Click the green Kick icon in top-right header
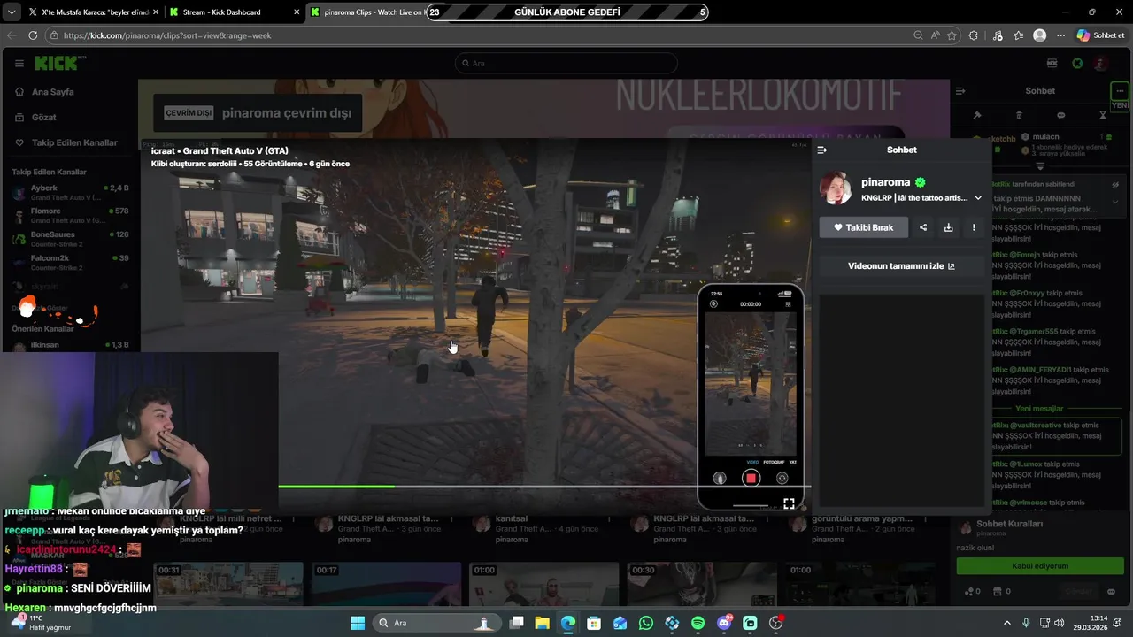 (x=1077, y=63)
